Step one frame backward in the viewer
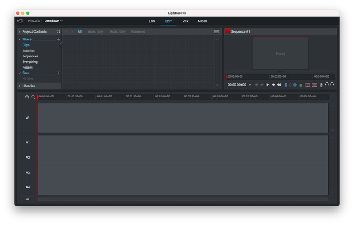The image size is (354, 225). point(262,85)
